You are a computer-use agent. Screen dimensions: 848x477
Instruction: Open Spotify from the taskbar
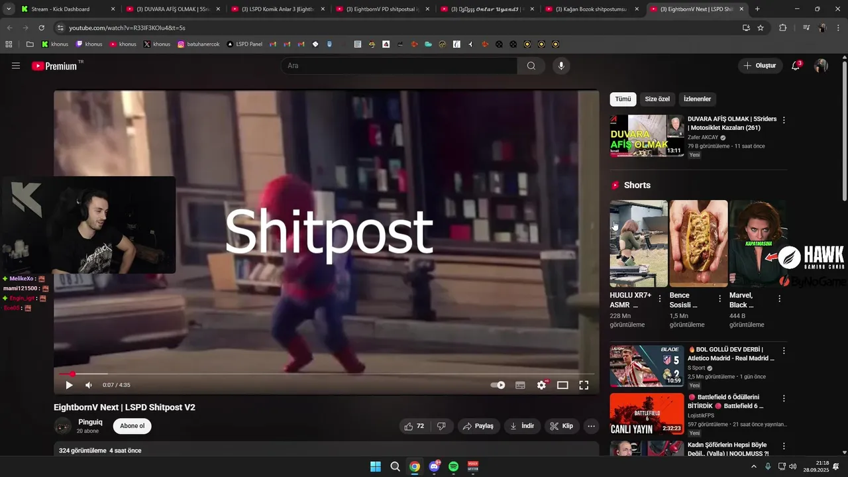tap(454, 466)
